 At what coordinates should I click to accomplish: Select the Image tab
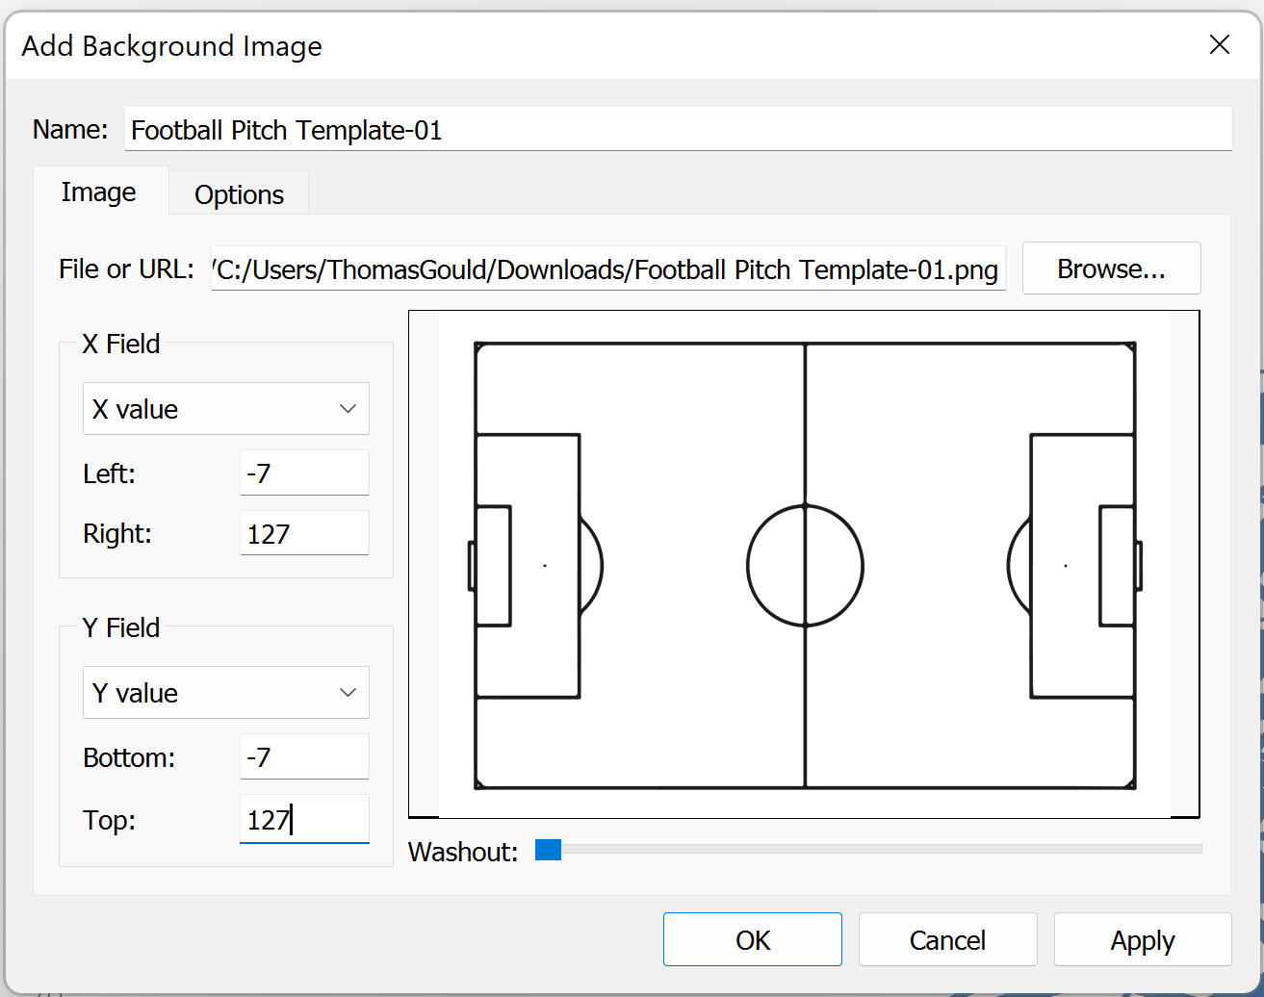tap(99, 192)
